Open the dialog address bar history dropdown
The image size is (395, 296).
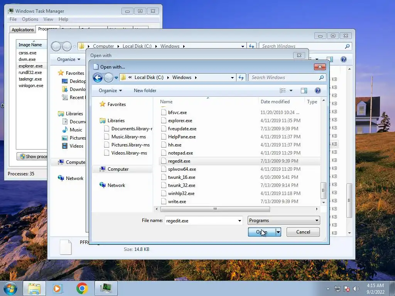point(232,77)
